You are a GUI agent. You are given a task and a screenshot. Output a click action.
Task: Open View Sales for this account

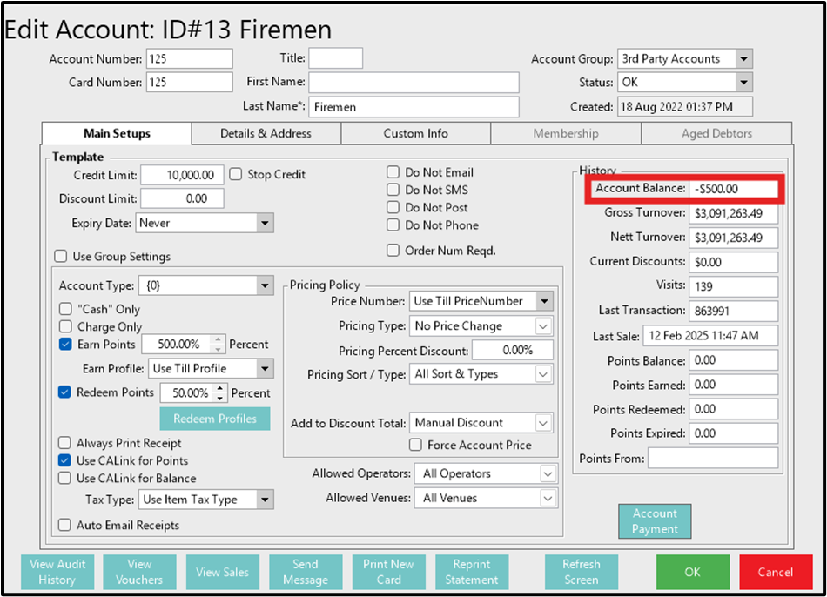tap(222, 572)
